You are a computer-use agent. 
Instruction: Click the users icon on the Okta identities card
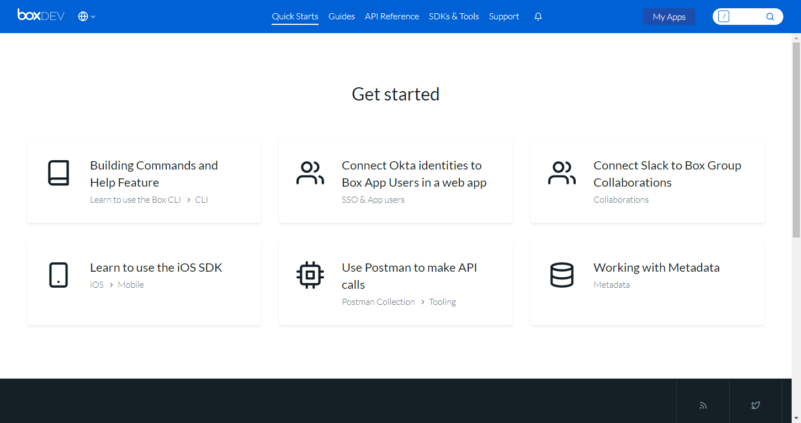coord(310,173)
